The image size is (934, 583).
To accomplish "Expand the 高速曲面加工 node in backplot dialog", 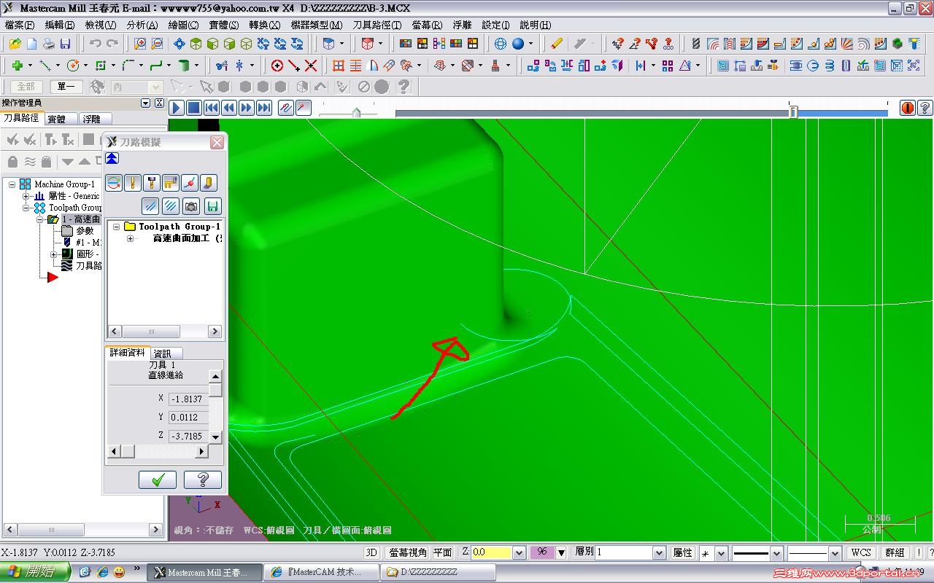I will [130, 238].
